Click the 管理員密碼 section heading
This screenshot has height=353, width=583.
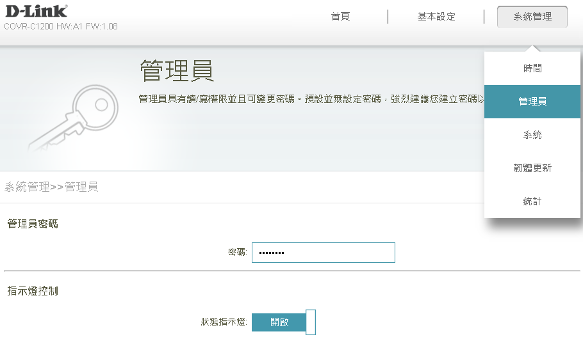[x=33, y=224]
